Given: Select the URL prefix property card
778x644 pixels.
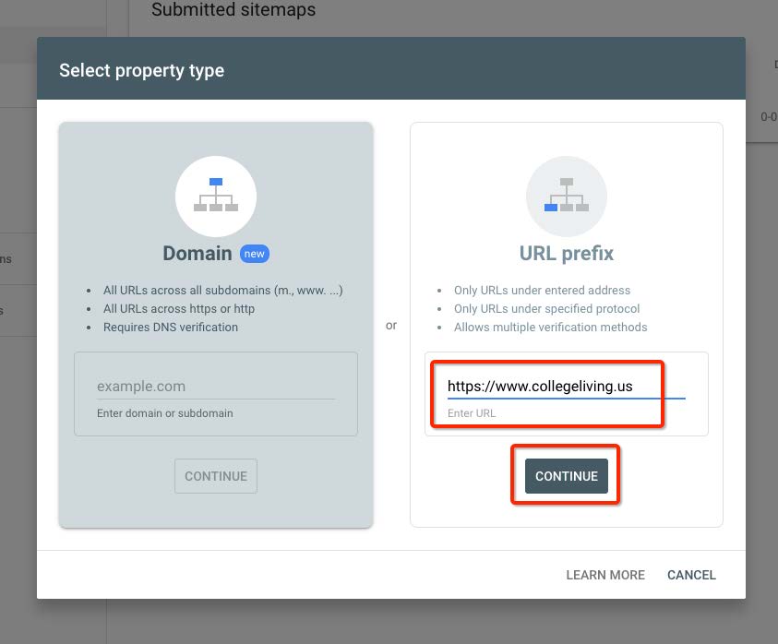Looking at the screenshot, I should (x=566, y=325).
